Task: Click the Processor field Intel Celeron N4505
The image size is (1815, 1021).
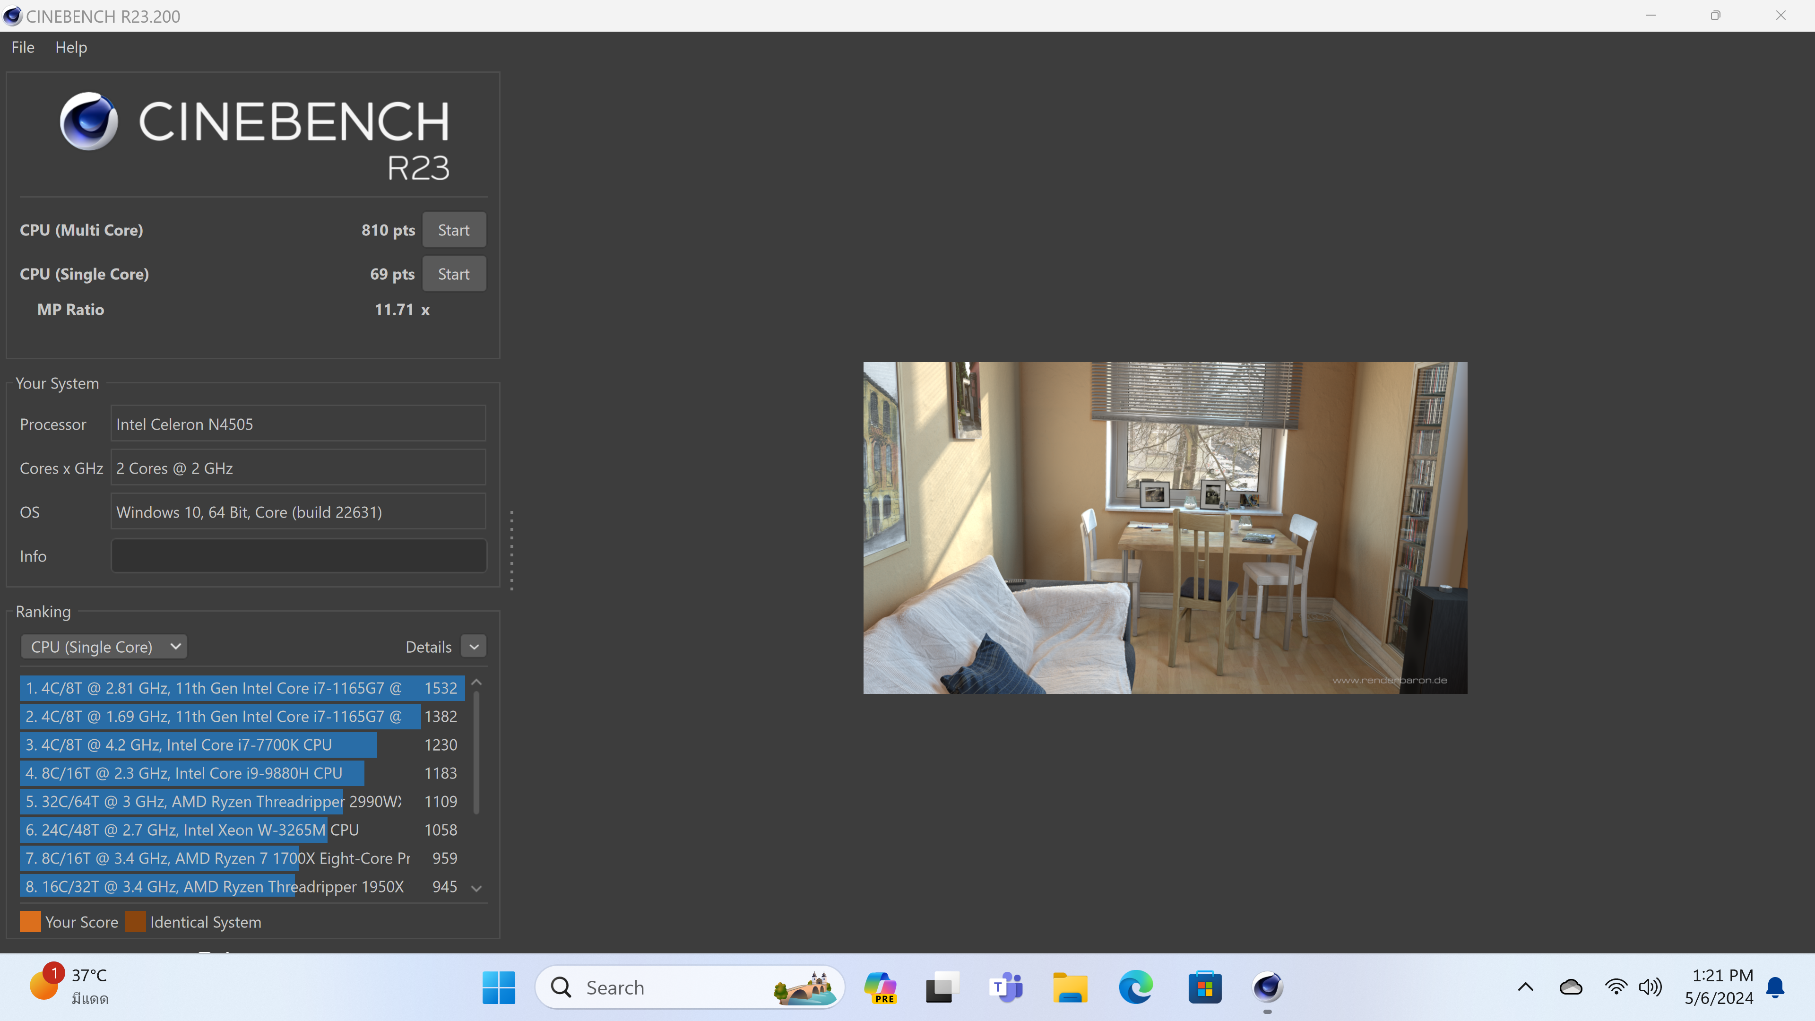Action: pos(299,424)
